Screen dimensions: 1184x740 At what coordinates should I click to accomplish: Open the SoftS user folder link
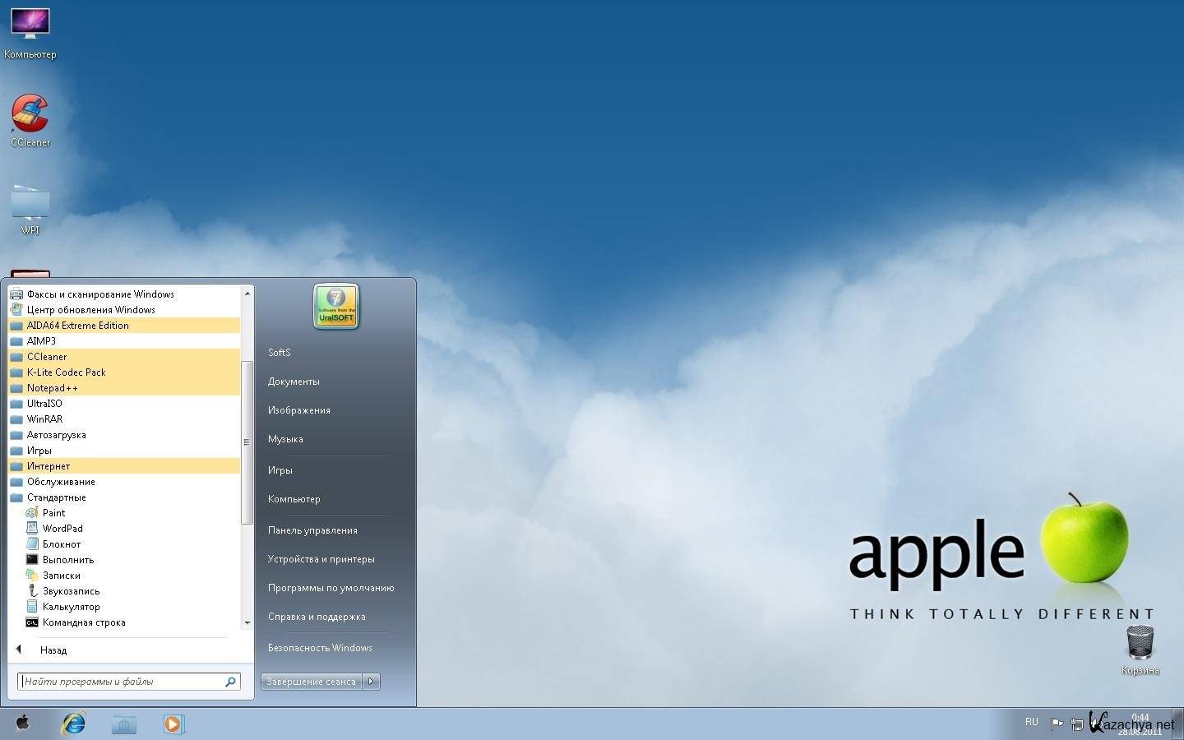pos(280,353)
